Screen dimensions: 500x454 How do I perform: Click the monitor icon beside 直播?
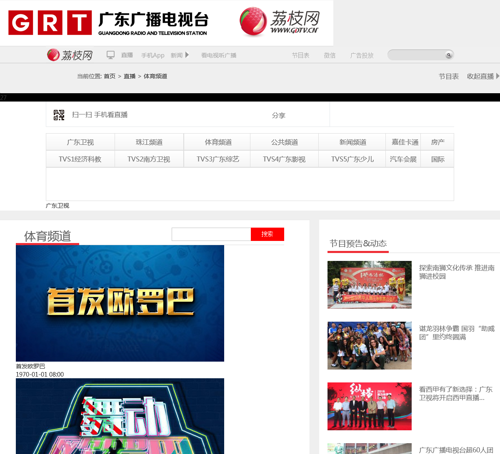[x=110, y=55]
